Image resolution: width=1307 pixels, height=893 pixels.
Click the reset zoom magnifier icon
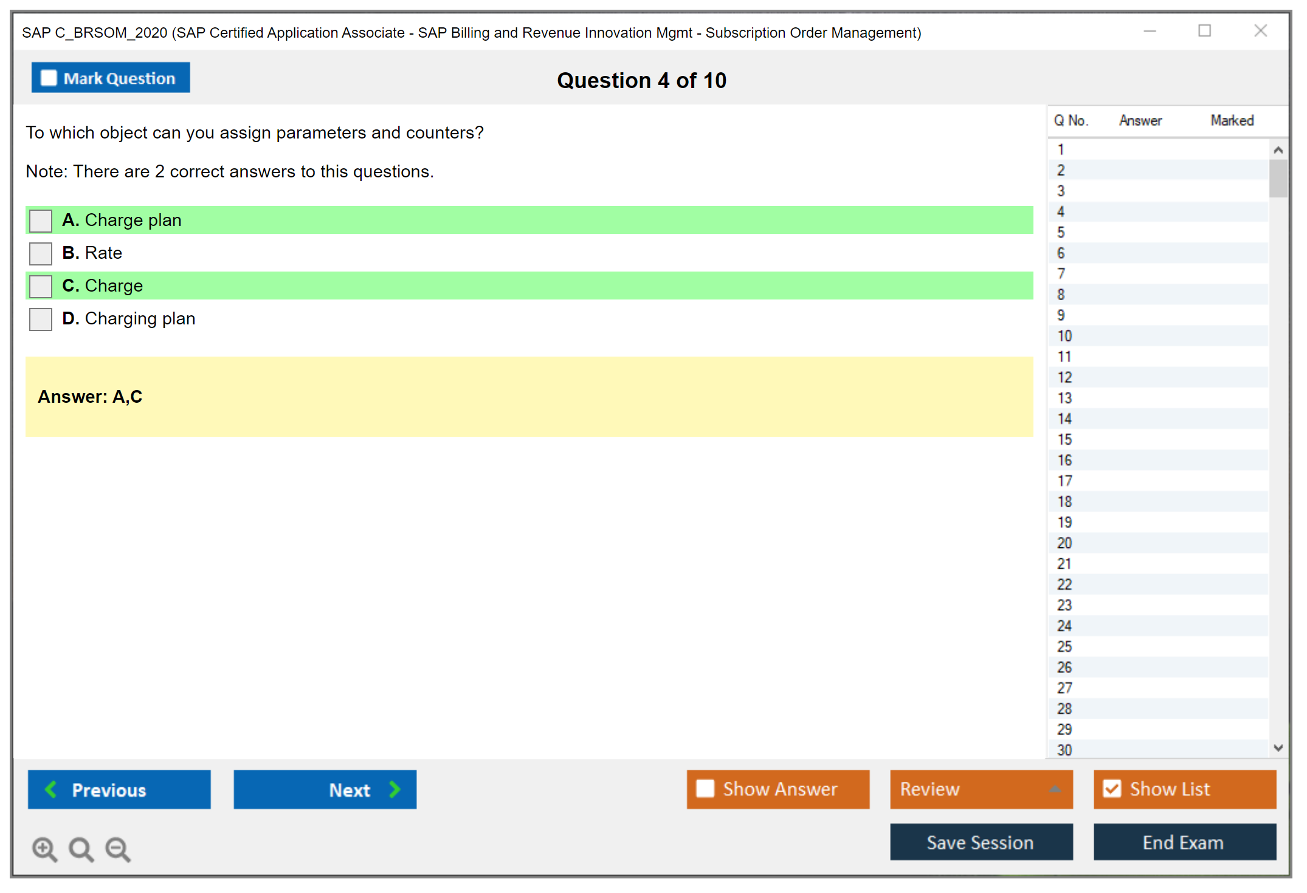pyautogui.click(x=81, y=849)
